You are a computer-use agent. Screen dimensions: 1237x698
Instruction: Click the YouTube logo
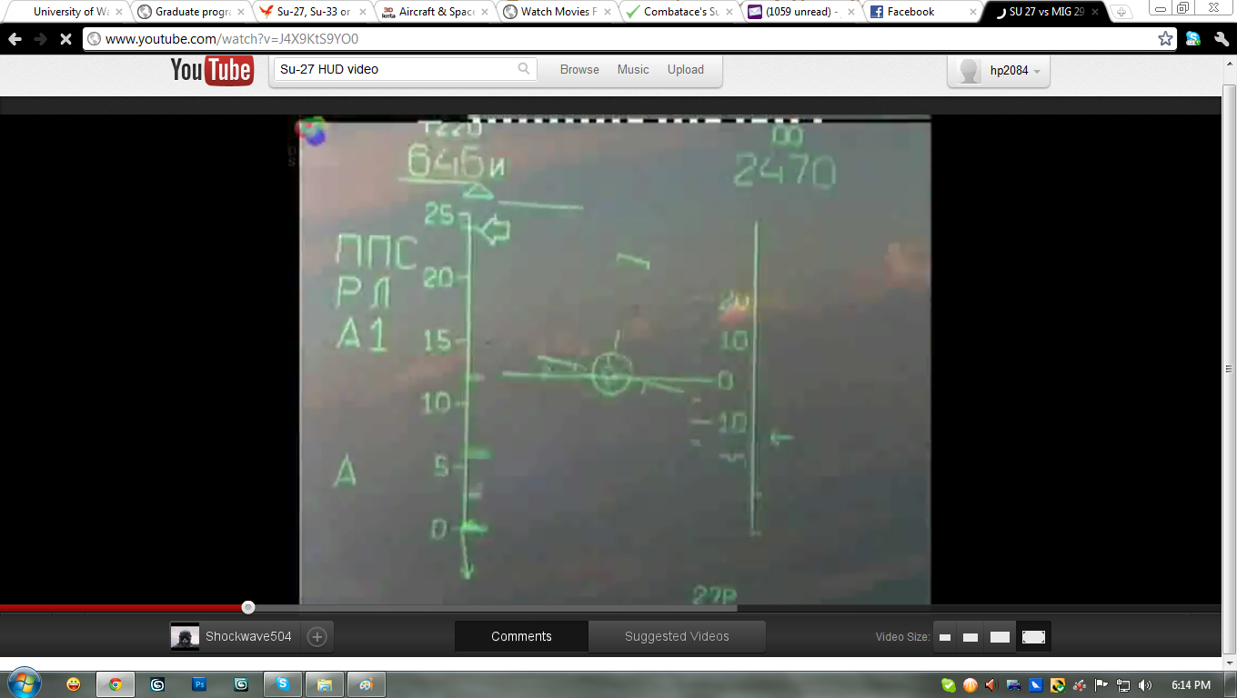point(212,69)
